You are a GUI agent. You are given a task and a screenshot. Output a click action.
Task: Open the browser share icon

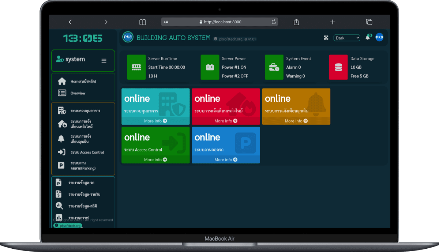[x=296, y=22]
